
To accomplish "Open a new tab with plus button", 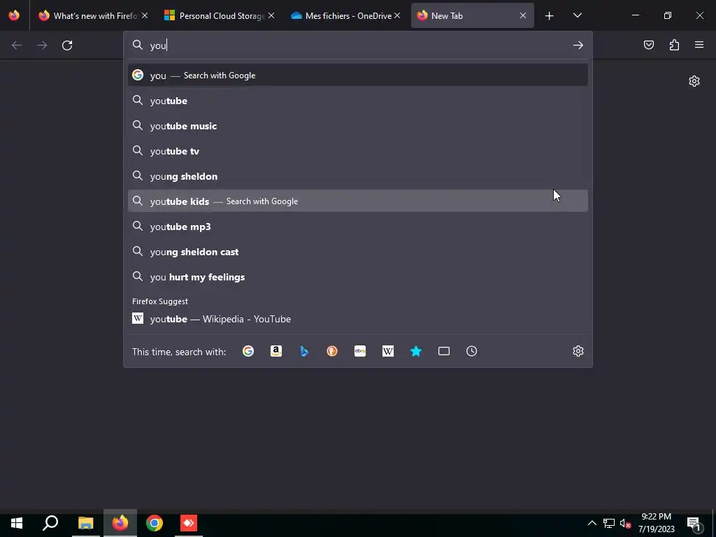I will click(550, 16).
